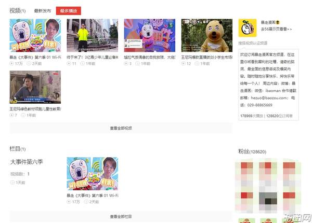This screenshot has height=223, width=312.
Task: Open video title 尴尬气质偶像的自我救赎
Action: tap(150, 58)
